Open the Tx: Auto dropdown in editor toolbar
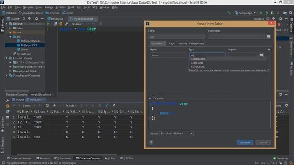 coord(78,24)
